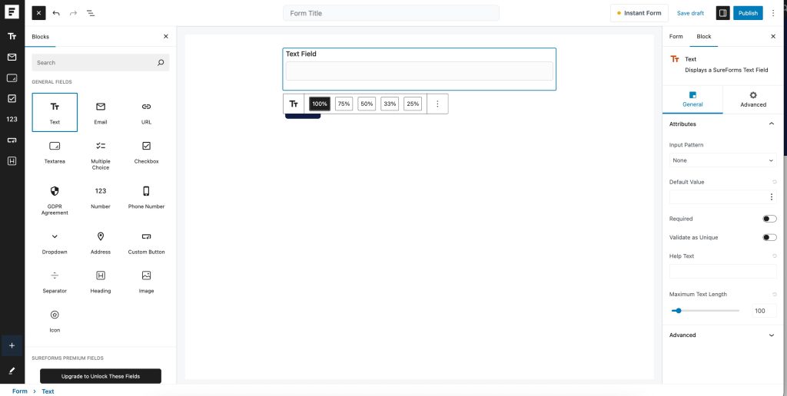Switch to the Block tab
The height and width of the screenshot is (396, 787).
pyautogui.click(x=704, y=37)
